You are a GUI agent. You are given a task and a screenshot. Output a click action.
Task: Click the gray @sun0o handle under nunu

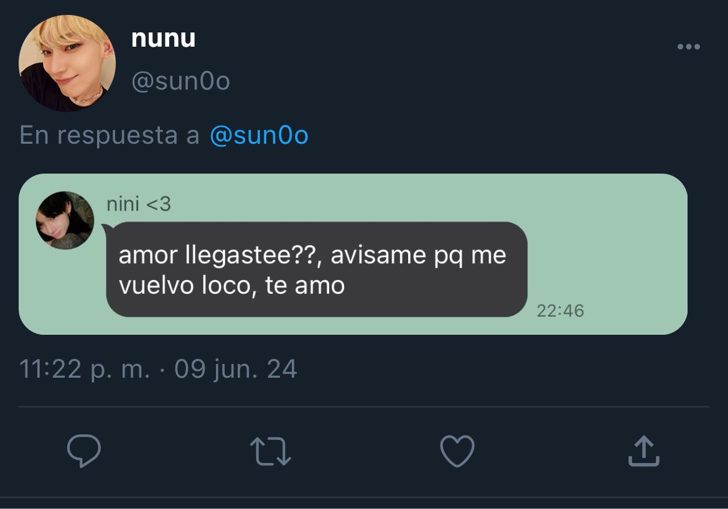click(180, 82)
